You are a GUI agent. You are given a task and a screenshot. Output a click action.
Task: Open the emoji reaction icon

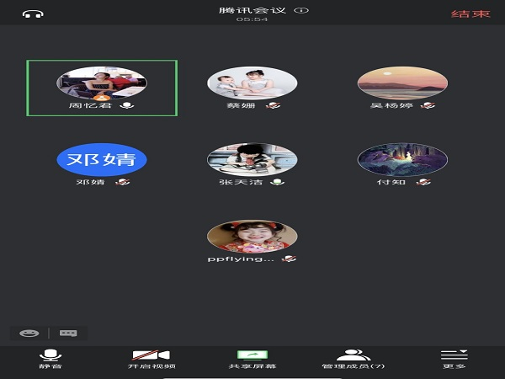click(29, 333)
